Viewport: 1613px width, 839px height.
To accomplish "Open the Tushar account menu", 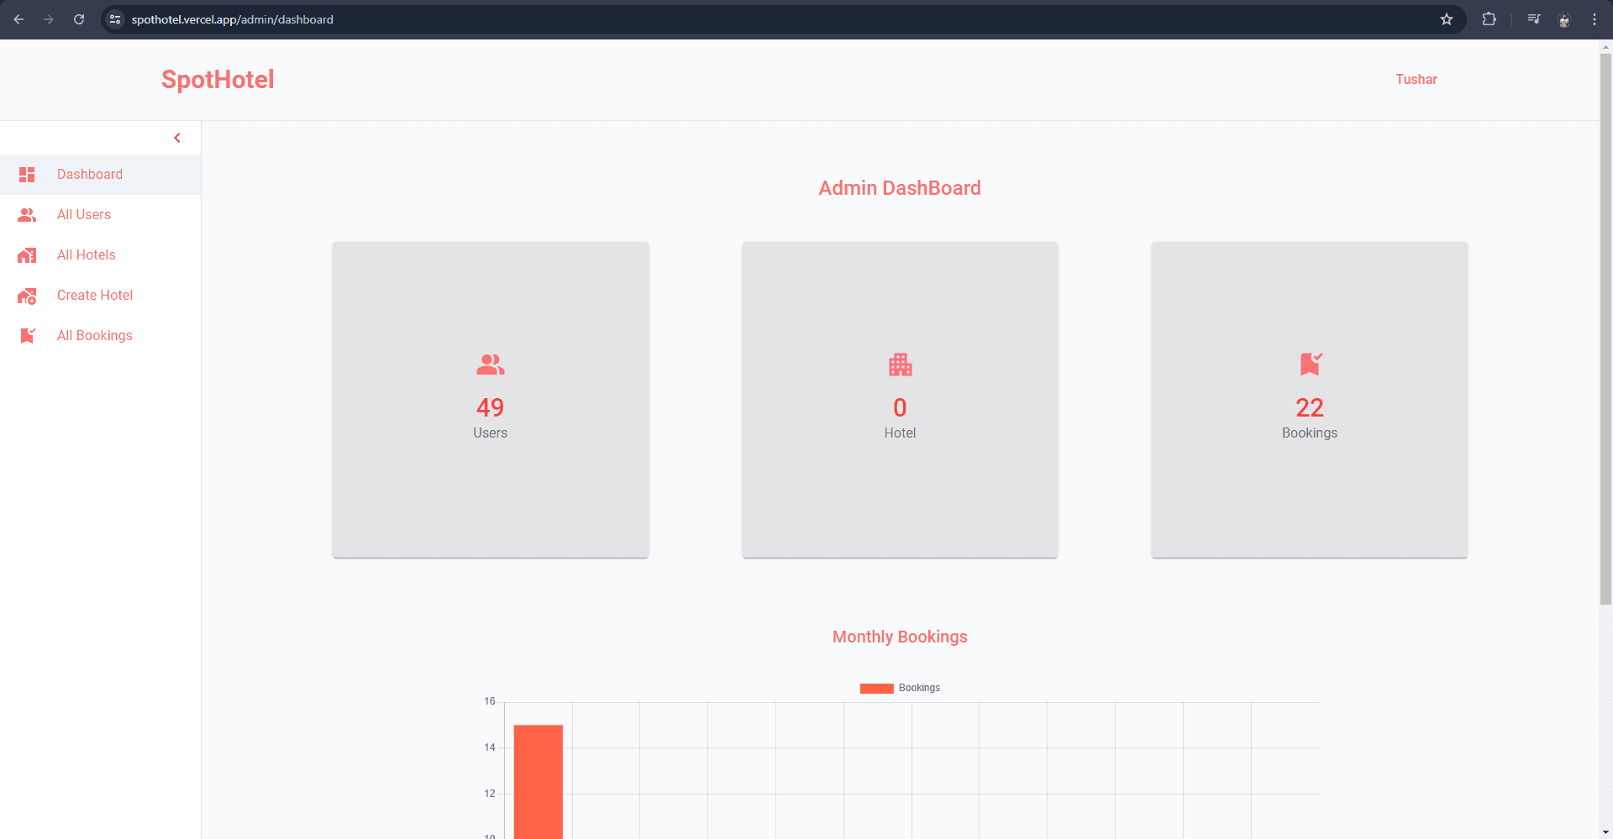I will click(1416, 79).
